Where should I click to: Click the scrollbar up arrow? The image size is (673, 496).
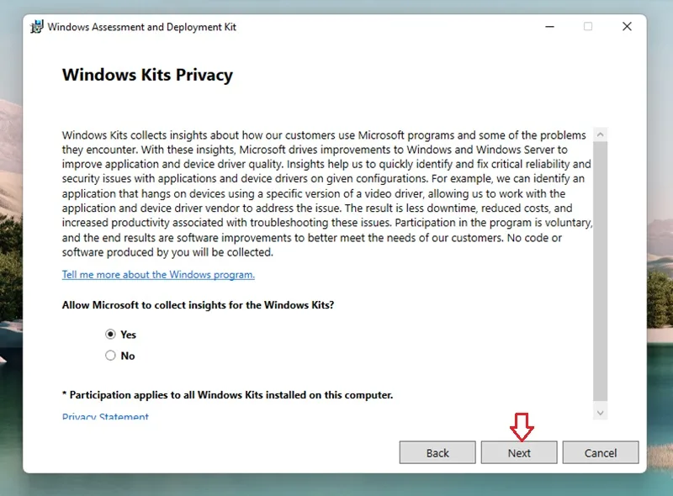pos(601,135)
